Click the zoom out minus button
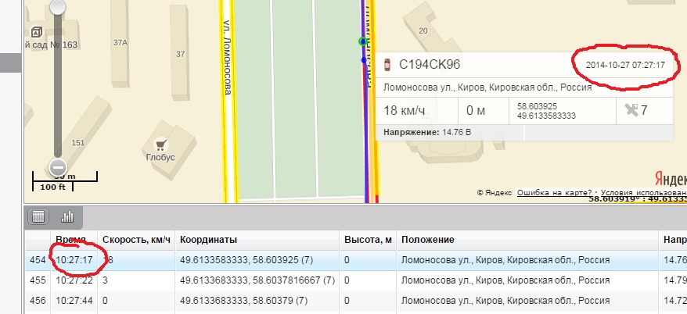Viewport: 687px width, 314px height. pos(57,166)
